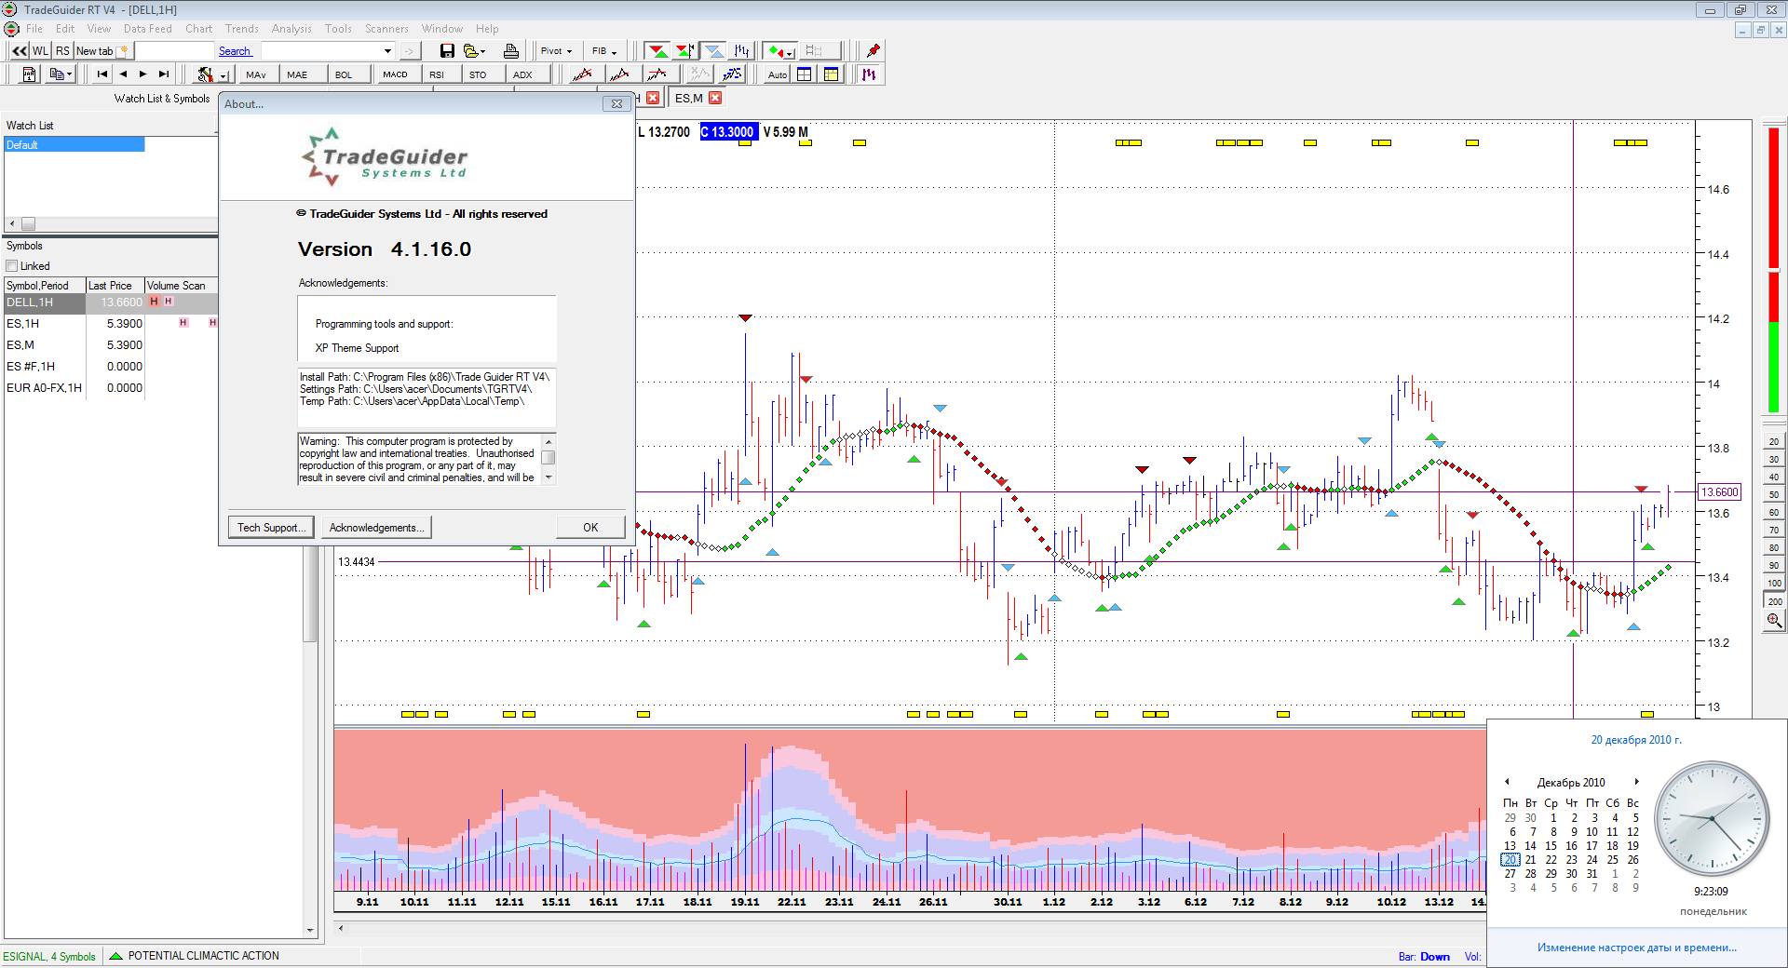Select the 50 bar-spacing button
The image size is (1788, 968).
click(1773, 494)
